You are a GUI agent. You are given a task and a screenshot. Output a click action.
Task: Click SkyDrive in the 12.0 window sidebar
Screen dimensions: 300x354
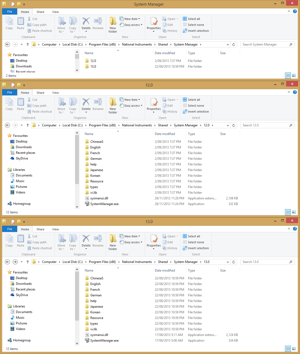tap(22, 158)
